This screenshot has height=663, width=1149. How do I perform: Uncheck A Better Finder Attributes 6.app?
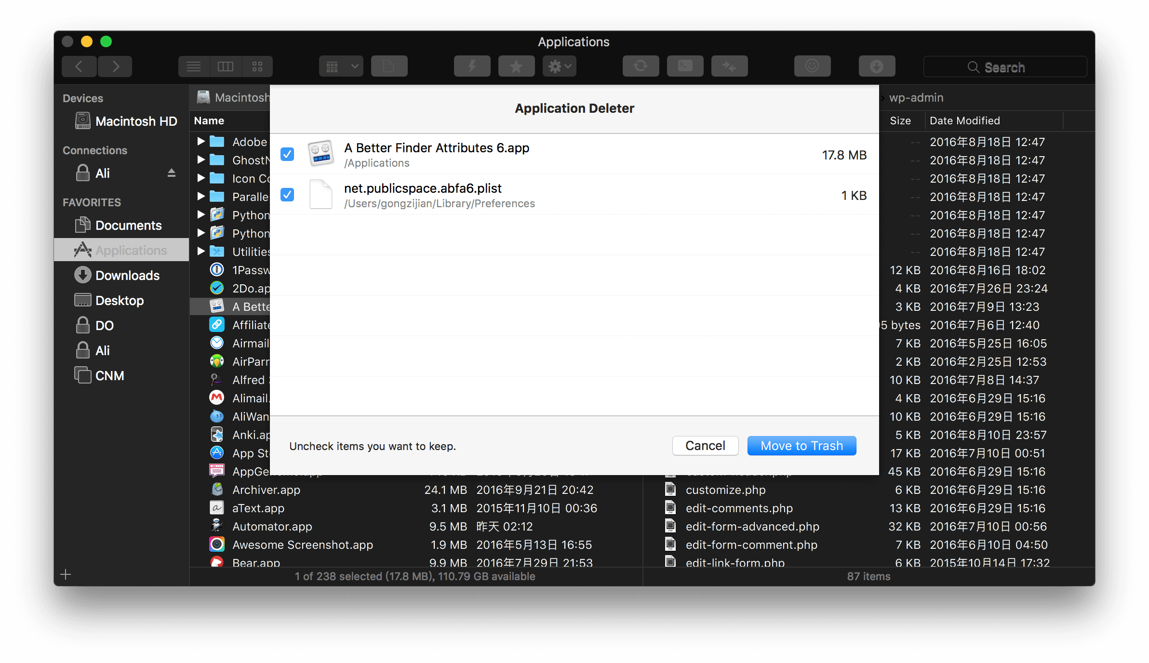tap(287, 154)
